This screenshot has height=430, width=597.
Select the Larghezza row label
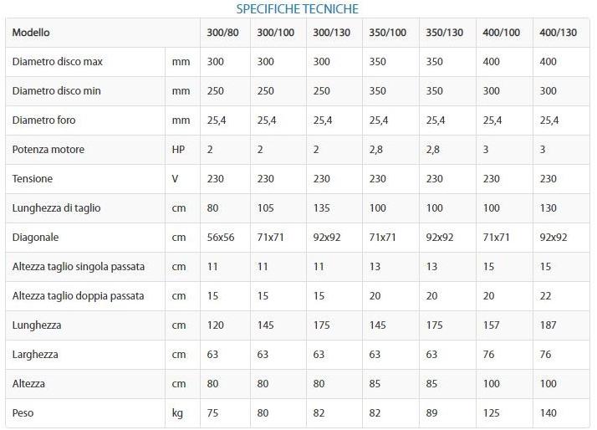pos(37,355)
